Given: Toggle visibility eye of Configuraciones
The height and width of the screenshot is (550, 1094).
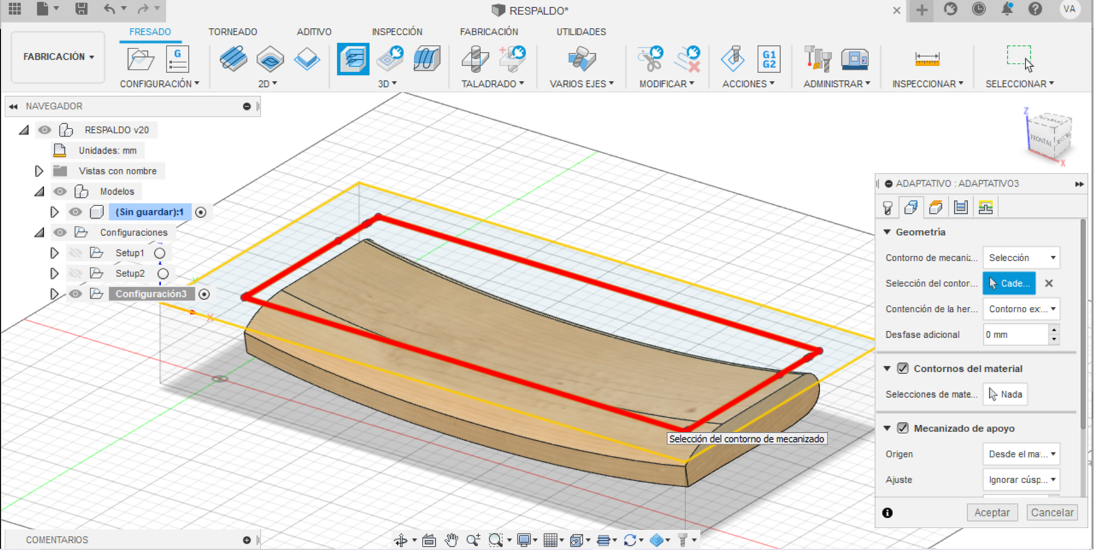Looking at the screenshot, I should coord(60,233).
